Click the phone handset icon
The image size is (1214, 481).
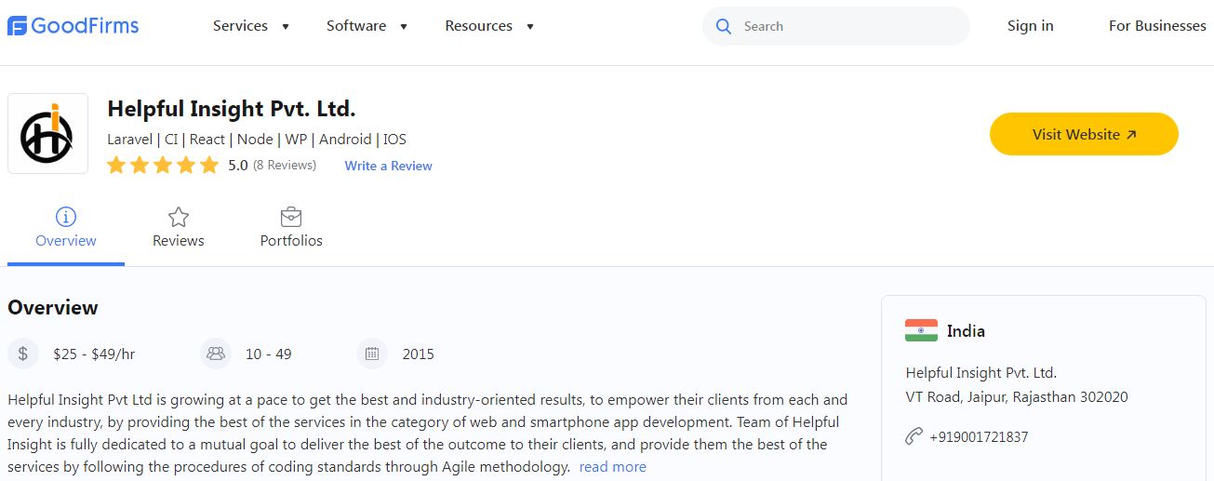click(x=914, y=436)
